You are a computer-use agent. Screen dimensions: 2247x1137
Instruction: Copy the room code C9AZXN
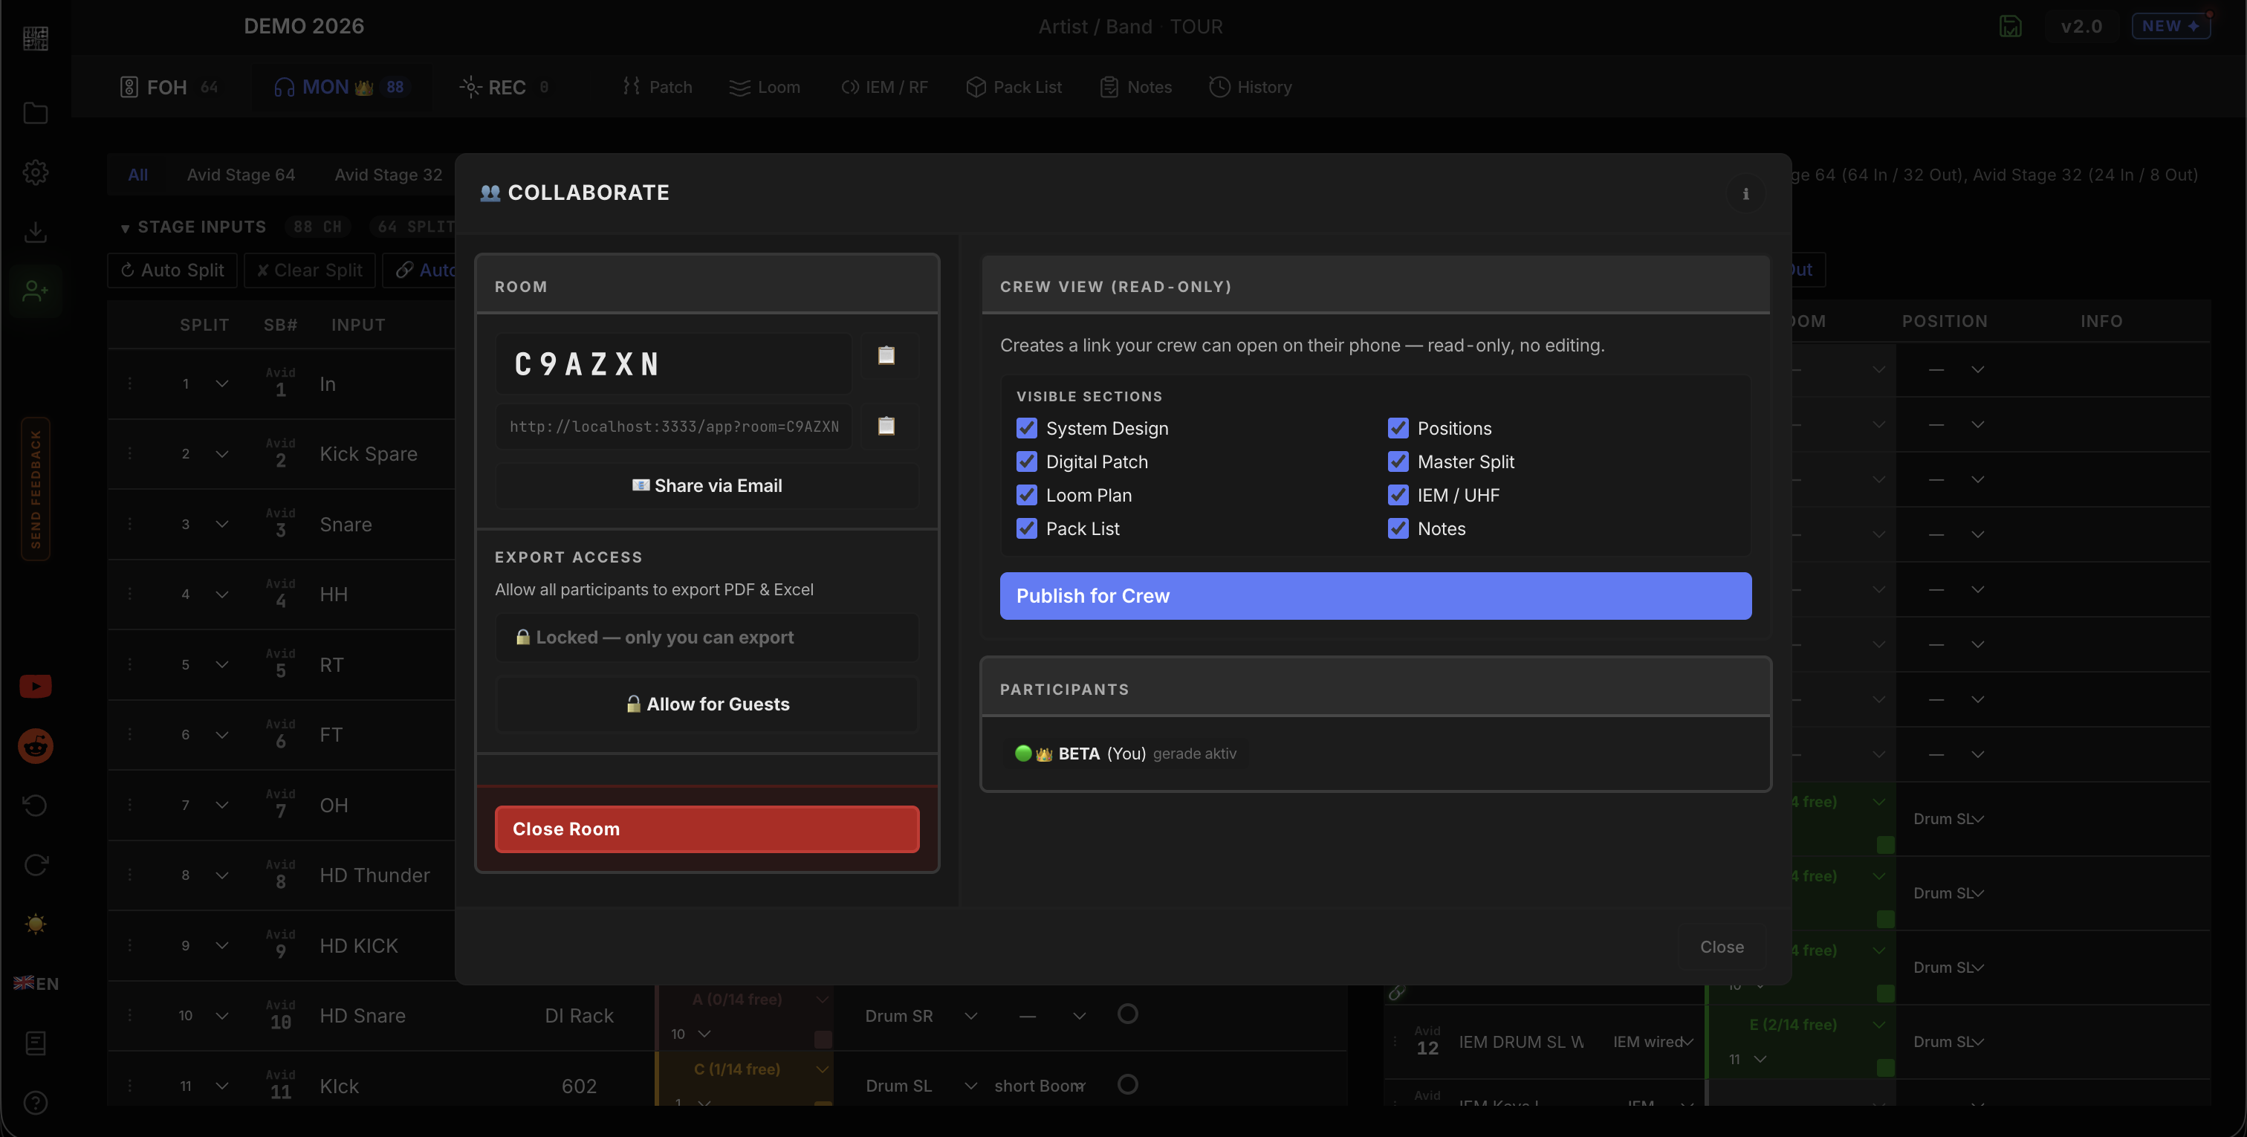pyautogui.click(x=886, y=355)
